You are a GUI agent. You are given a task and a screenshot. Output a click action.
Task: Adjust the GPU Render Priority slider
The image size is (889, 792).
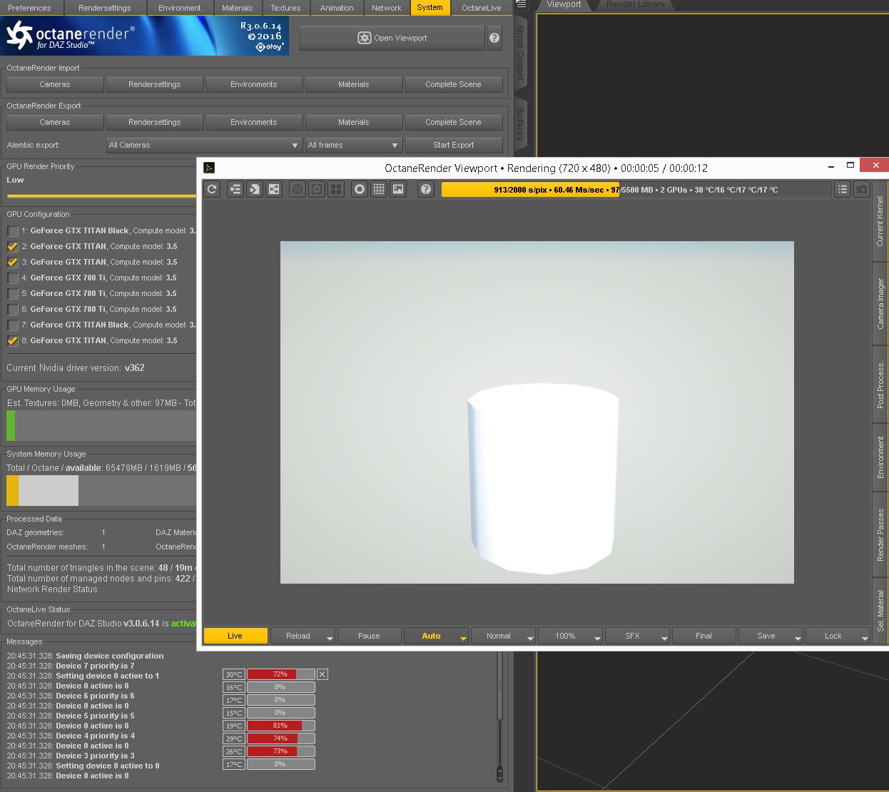pyautogui.click(x=100, y=194)
